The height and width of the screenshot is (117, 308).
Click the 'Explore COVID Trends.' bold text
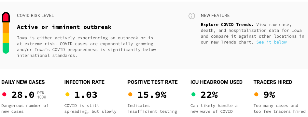[x=227, y=25]
